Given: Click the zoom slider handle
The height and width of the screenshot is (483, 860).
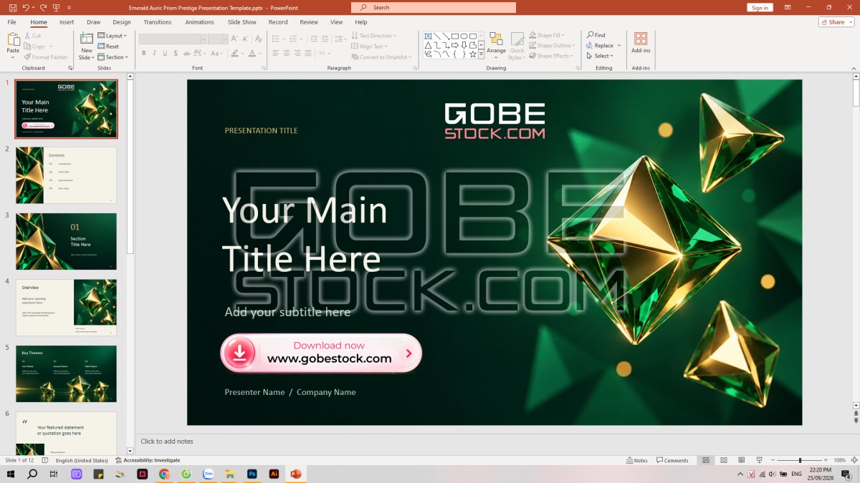Looking at the screenshot, I should [800, 460].
